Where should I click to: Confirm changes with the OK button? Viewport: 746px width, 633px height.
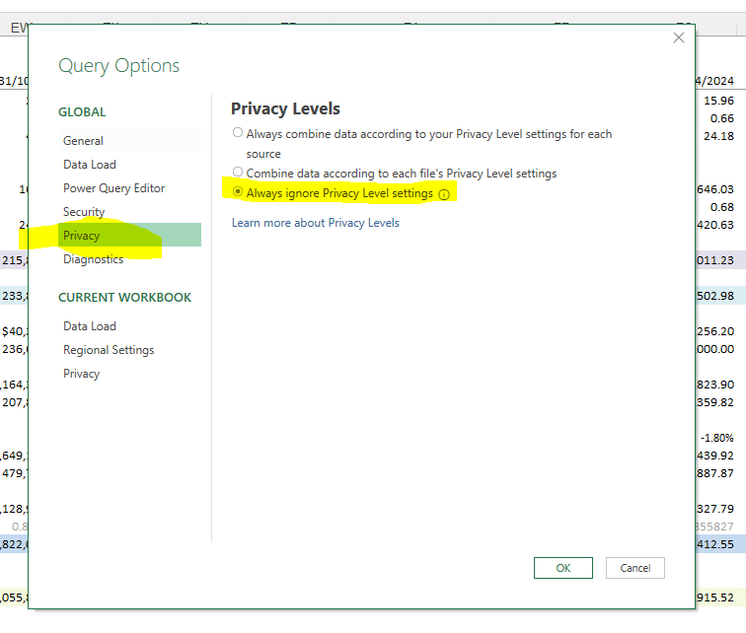(562, 568)
